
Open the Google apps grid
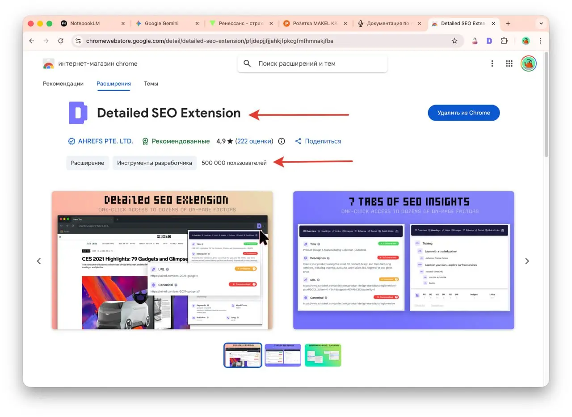coord(509,63)
